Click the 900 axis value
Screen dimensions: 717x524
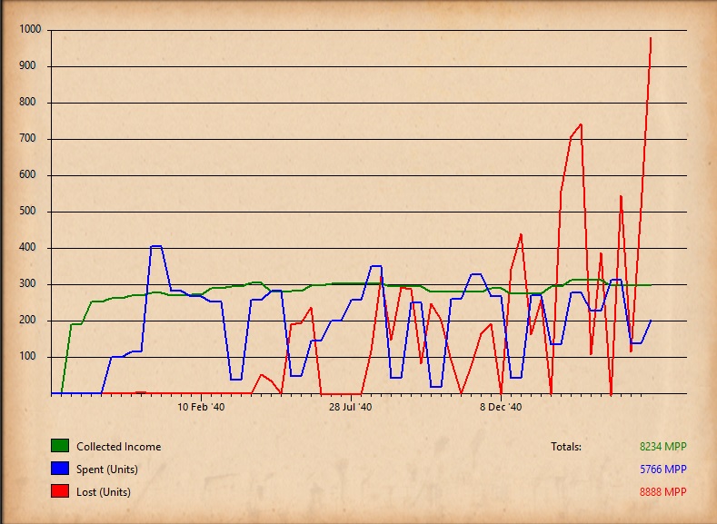pyautogui.click(x=27, y=65)
